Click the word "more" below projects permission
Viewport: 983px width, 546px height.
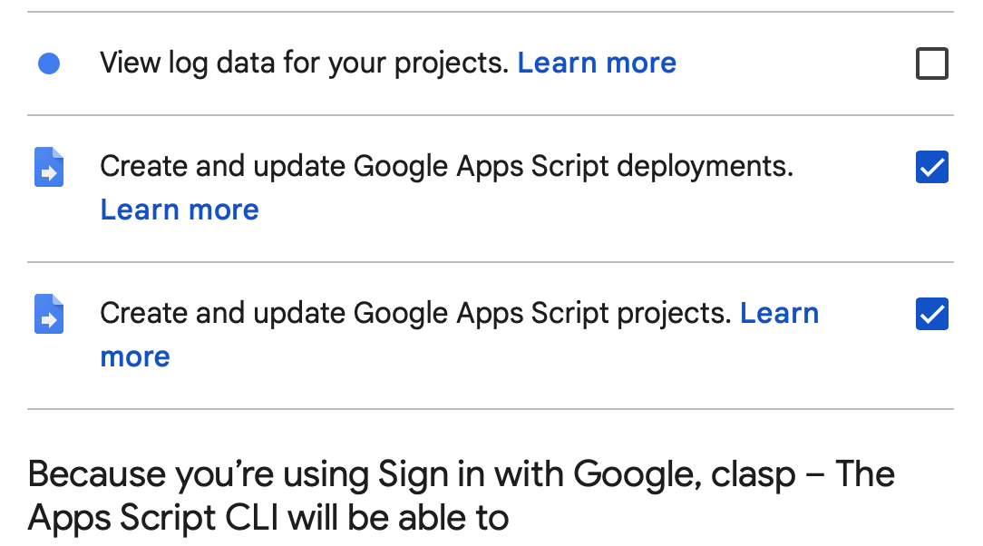[x=135, y=356]
